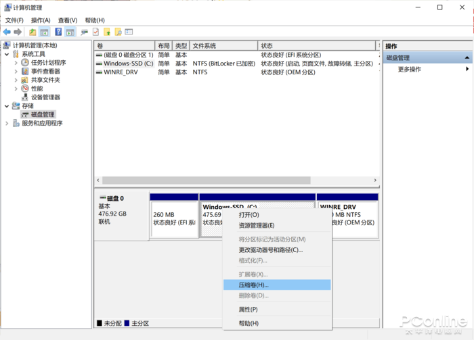
Task: Sort by the 文件系统 column header
Action: click(223, 46)
